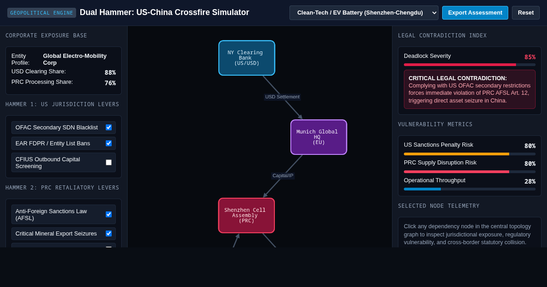Click the Reset button
Viewport: 547px width, 287px height.
526,13
